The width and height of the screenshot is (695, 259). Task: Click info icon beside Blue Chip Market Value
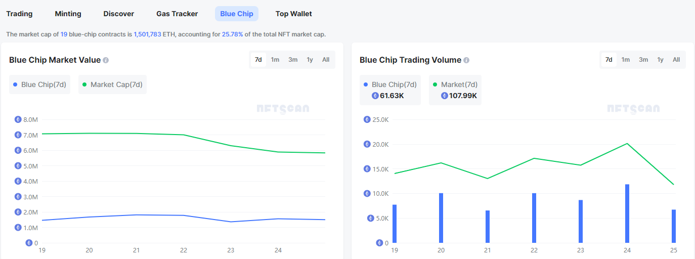(106, 60)
